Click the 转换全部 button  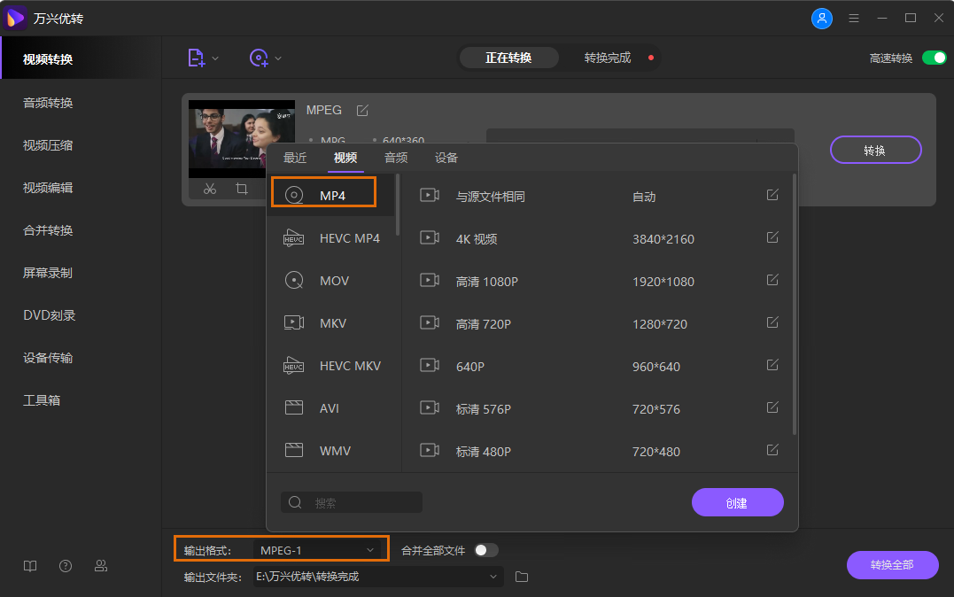pyautogui.click(x=892, y=565)
